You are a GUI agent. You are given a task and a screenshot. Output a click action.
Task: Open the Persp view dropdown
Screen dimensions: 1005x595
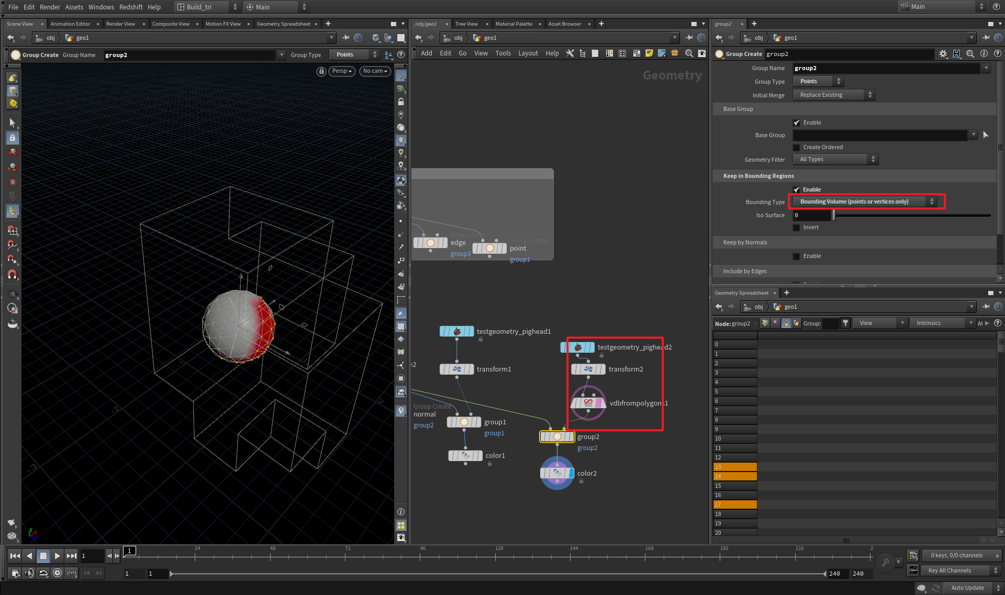[341, 71]
